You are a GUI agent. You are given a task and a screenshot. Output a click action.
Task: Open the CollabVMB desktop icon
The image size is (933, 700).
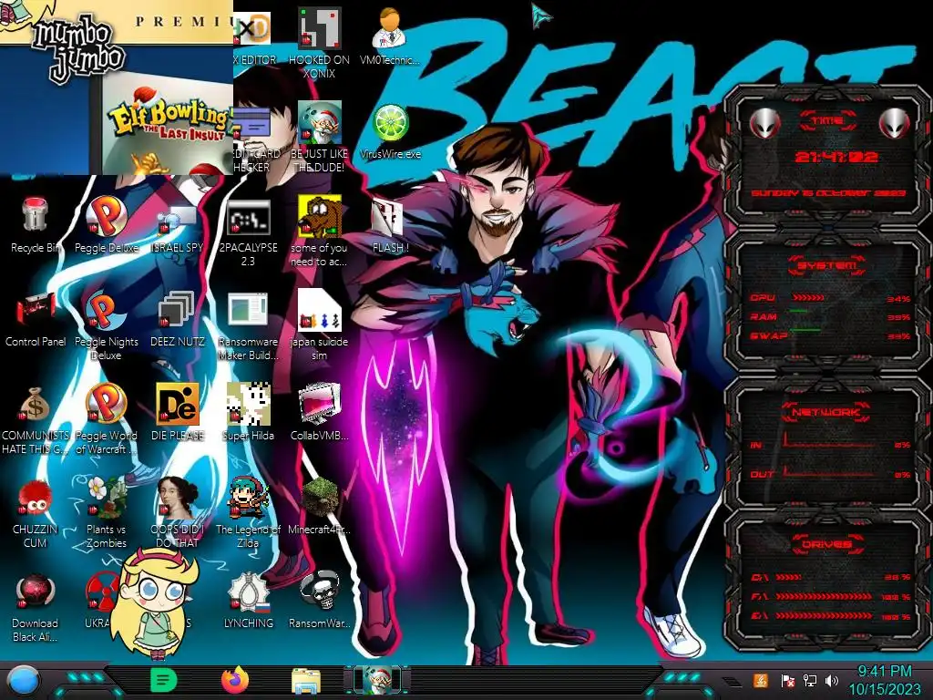(319, 413)
